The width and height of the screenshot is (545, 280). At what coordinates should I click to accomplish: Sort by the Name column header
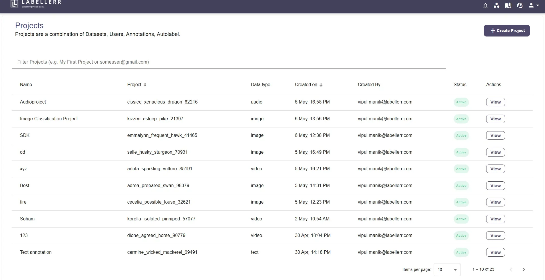[26, 84]
